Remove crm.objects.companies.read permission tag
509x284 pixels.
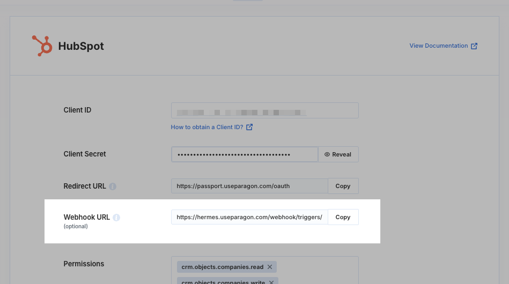pos(270,267)
